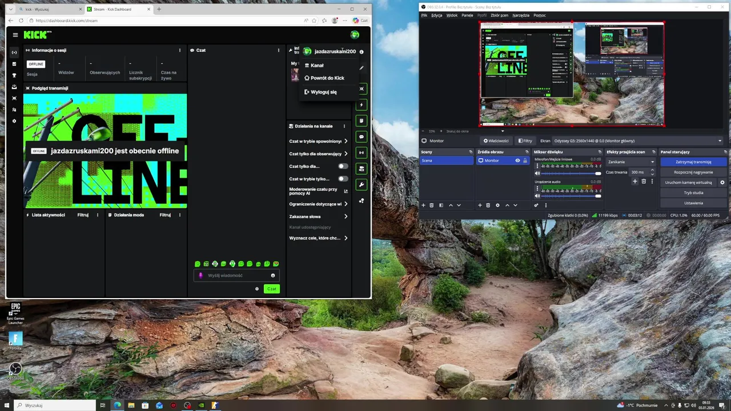Viewport: 731px width, 411px height.
Task: Adjust Mikrofon/Wejście liniowe volume slider
Action: (x=571, y=174)
